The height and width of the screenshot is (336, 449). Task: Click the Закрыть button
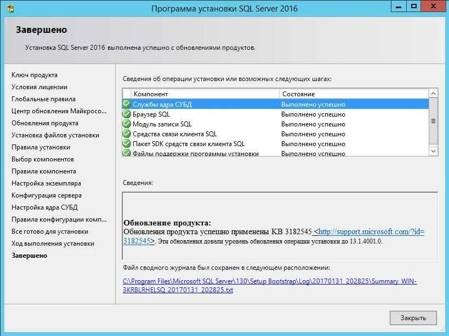(x=413, y=318)
